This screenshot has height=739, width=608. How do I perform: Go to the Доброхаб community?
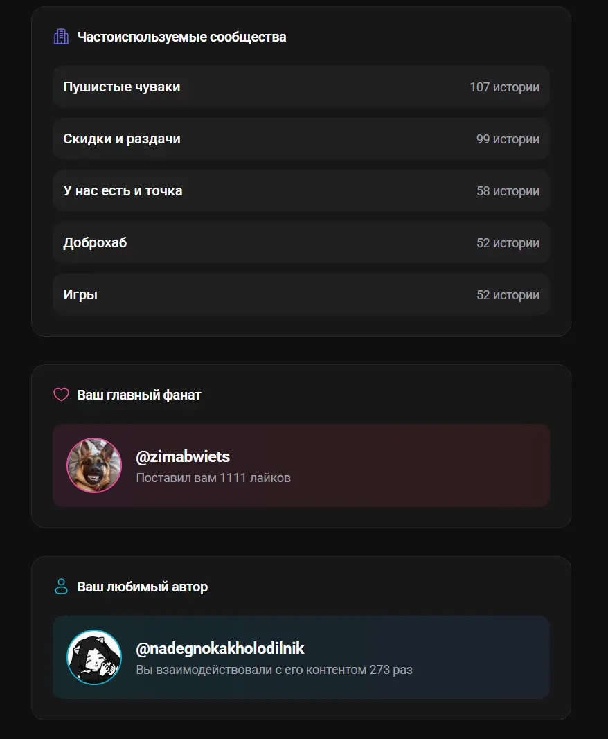[96, 243]
